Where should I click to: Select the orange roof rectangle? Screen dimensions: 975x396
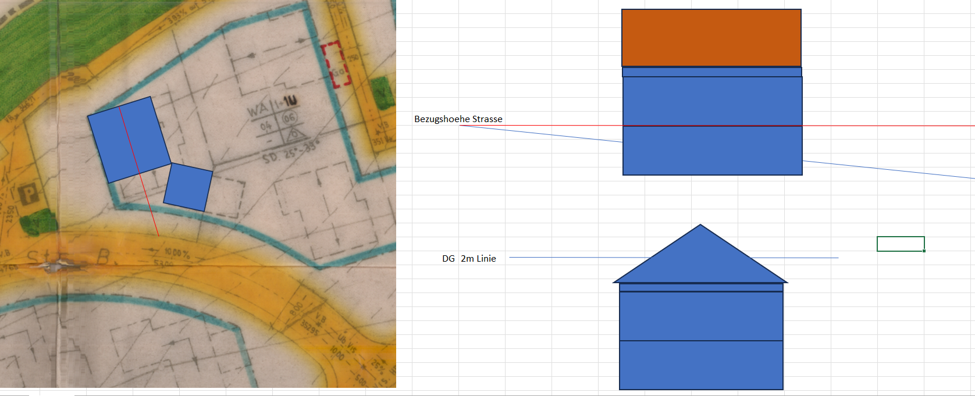(711, 38)
